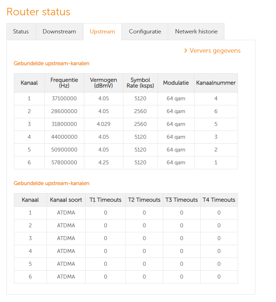276x302 pixels.
Task: Go to the Netwerk historie tab
Action: (x=196, y=32)
